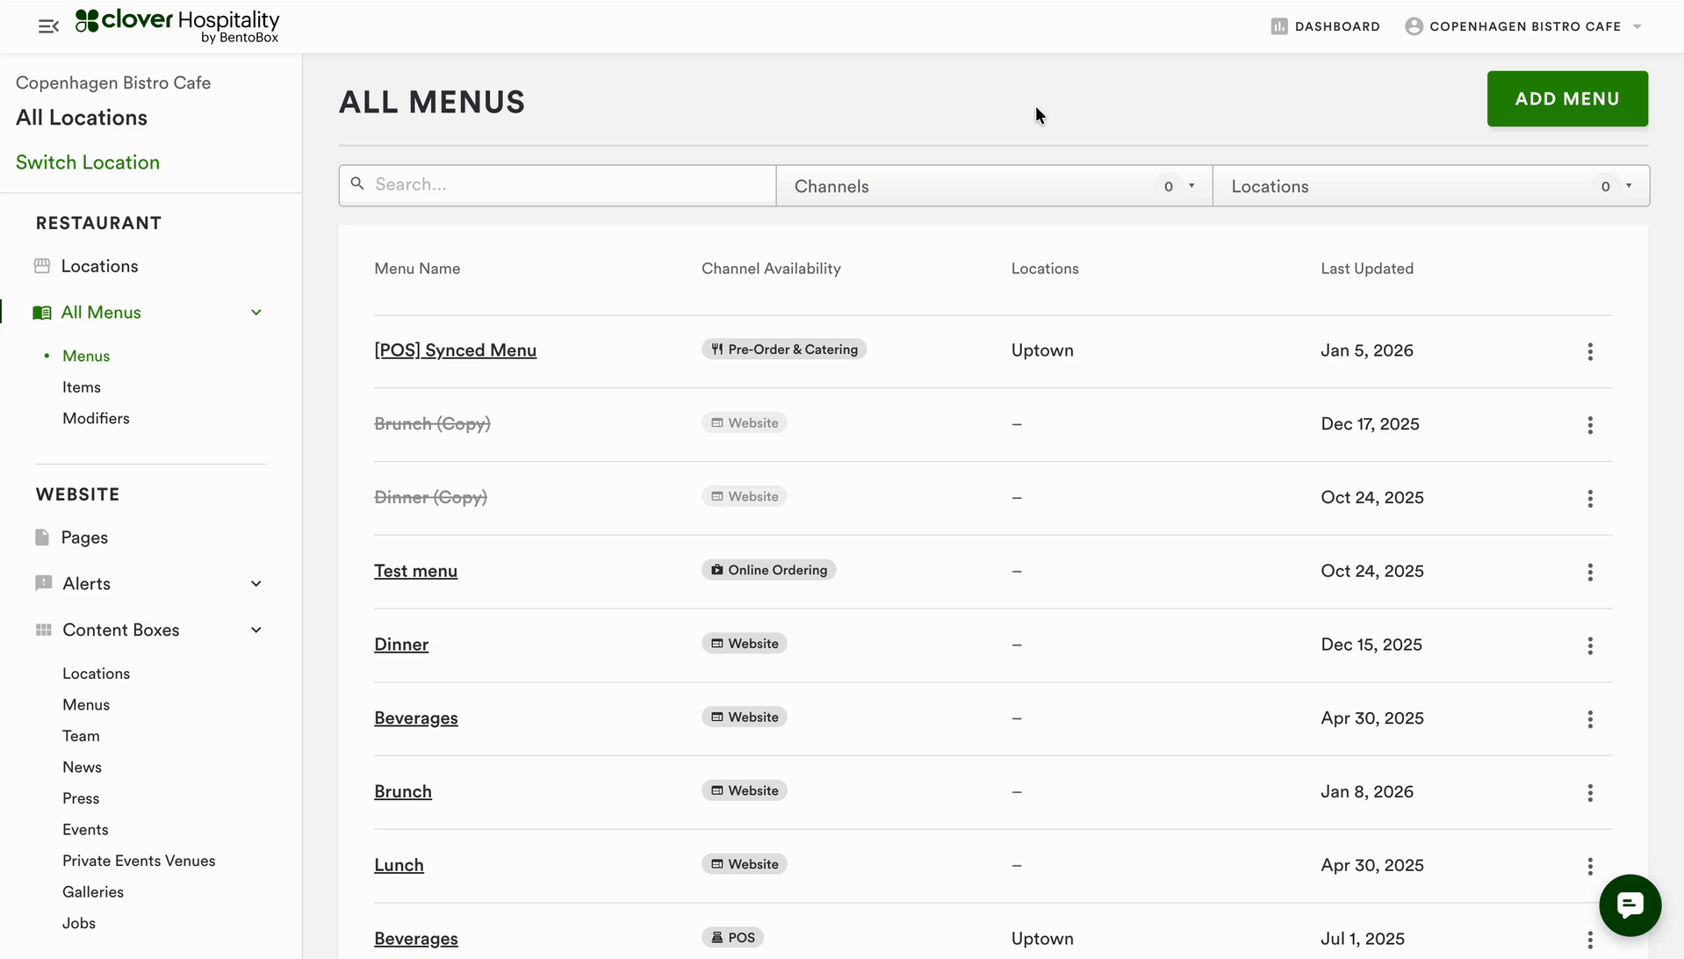The width and height of the screenshot is (1684, 959).
Task: Click the Alerts announcement icon
Action: pos(43,584)
